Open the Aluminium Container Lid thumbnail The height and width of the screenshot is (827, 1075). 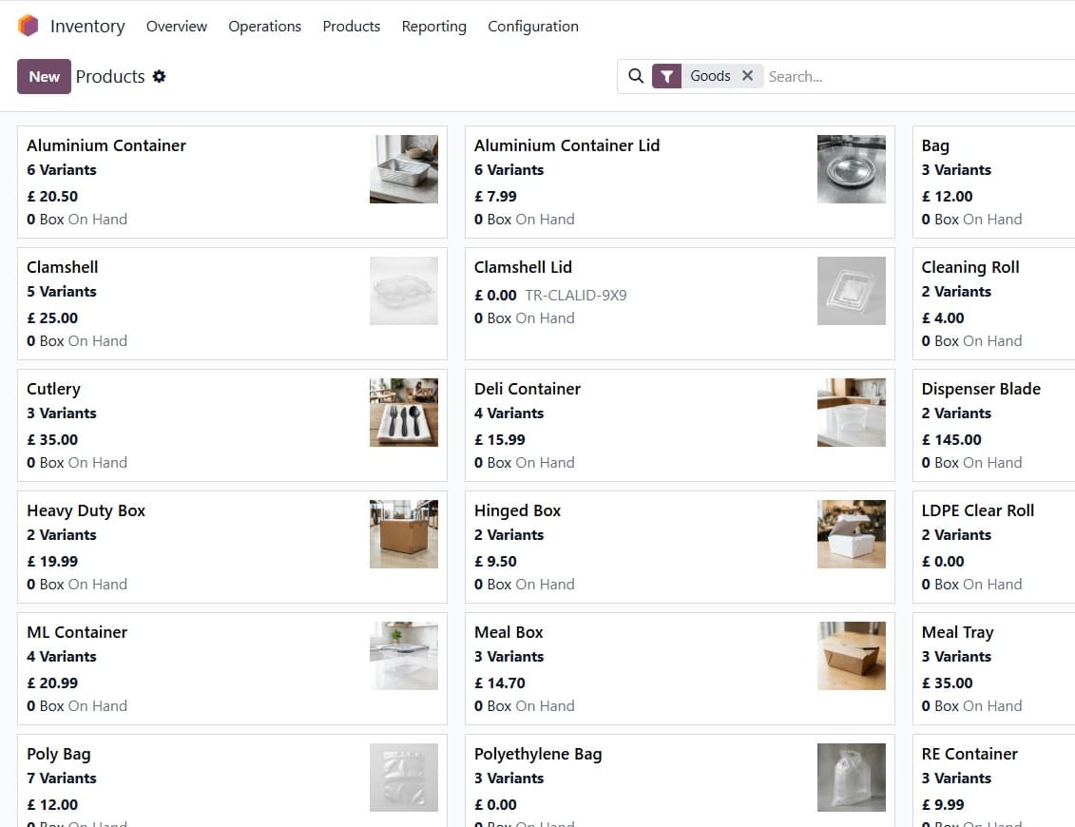coord(851,168)
